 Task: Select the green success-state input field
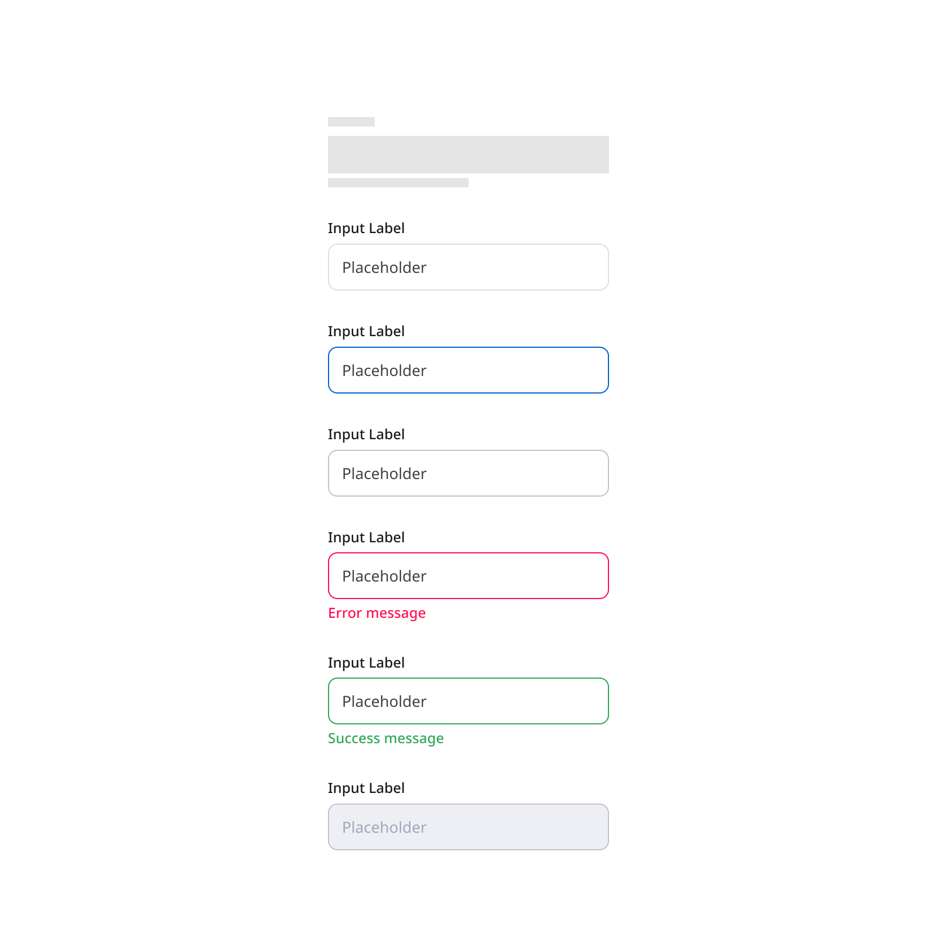click(468, 701)
